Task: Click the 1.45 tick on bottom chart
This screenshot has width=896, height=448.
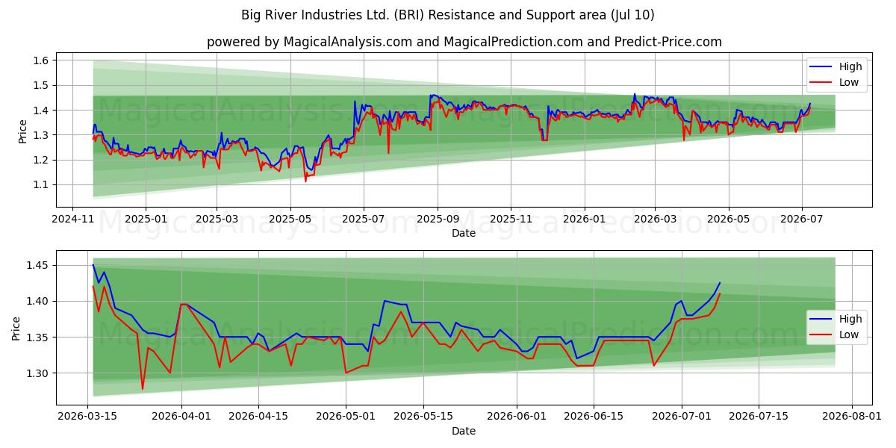Action: coord(39,265)
